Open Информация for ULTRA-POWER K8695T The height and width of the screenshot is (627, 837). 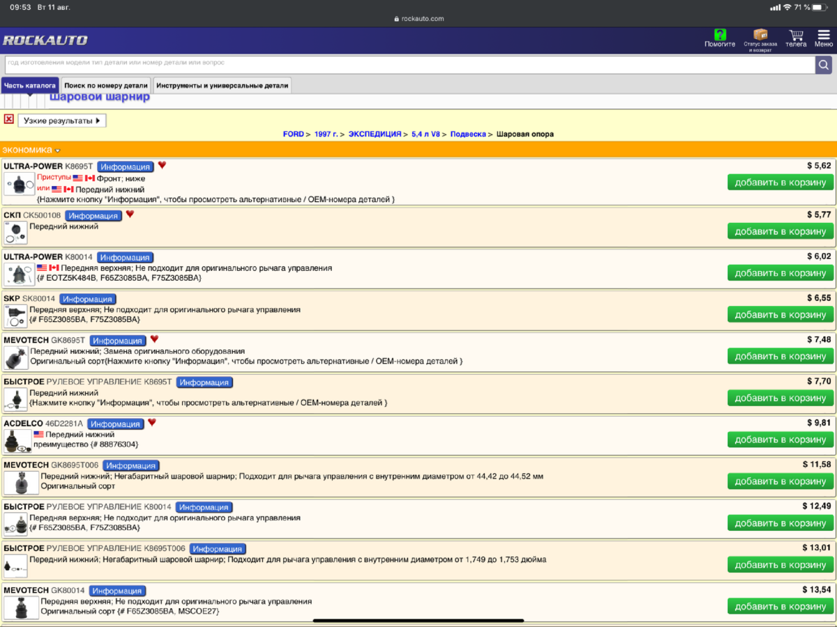click(126, 167)
